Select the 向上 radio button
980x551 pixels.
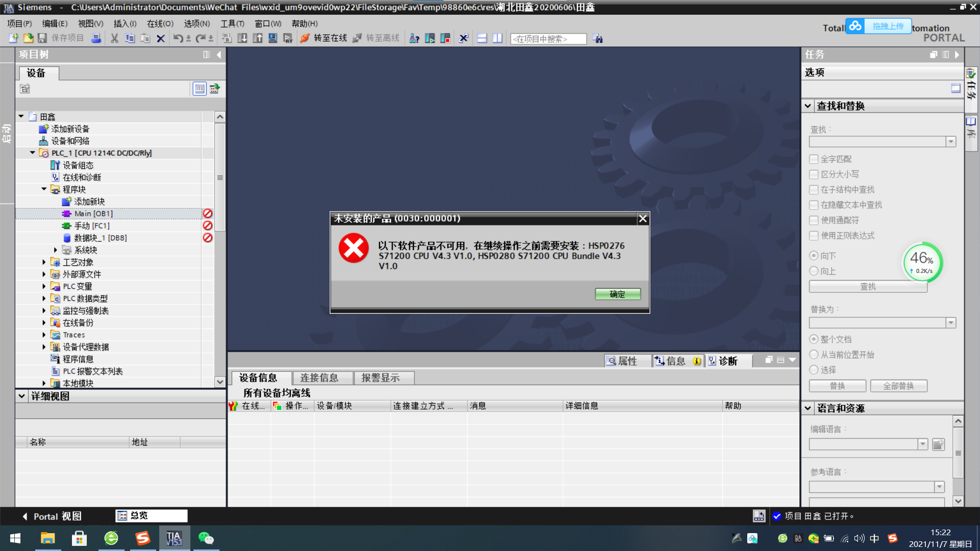(x=814, y=271)
